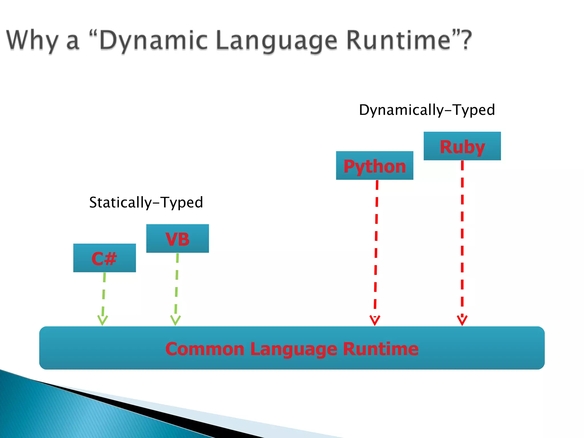Click the word Runtime in the title
584x438 pixels.
tap(398, 40)
